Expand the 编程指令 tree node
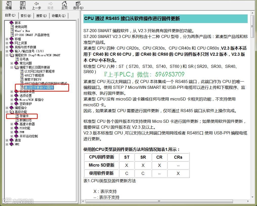The image size is (257, 206). pyautogui.click(x=7, y=108)
